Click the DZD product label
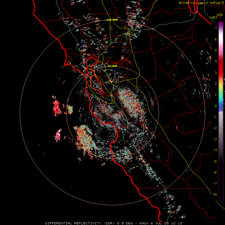 point(220,15)
